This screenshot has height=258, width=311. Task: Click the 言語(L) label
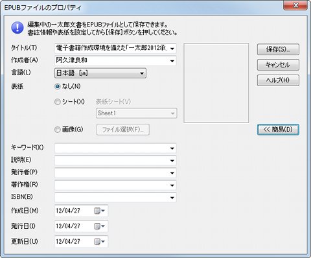tap(21, 73)
